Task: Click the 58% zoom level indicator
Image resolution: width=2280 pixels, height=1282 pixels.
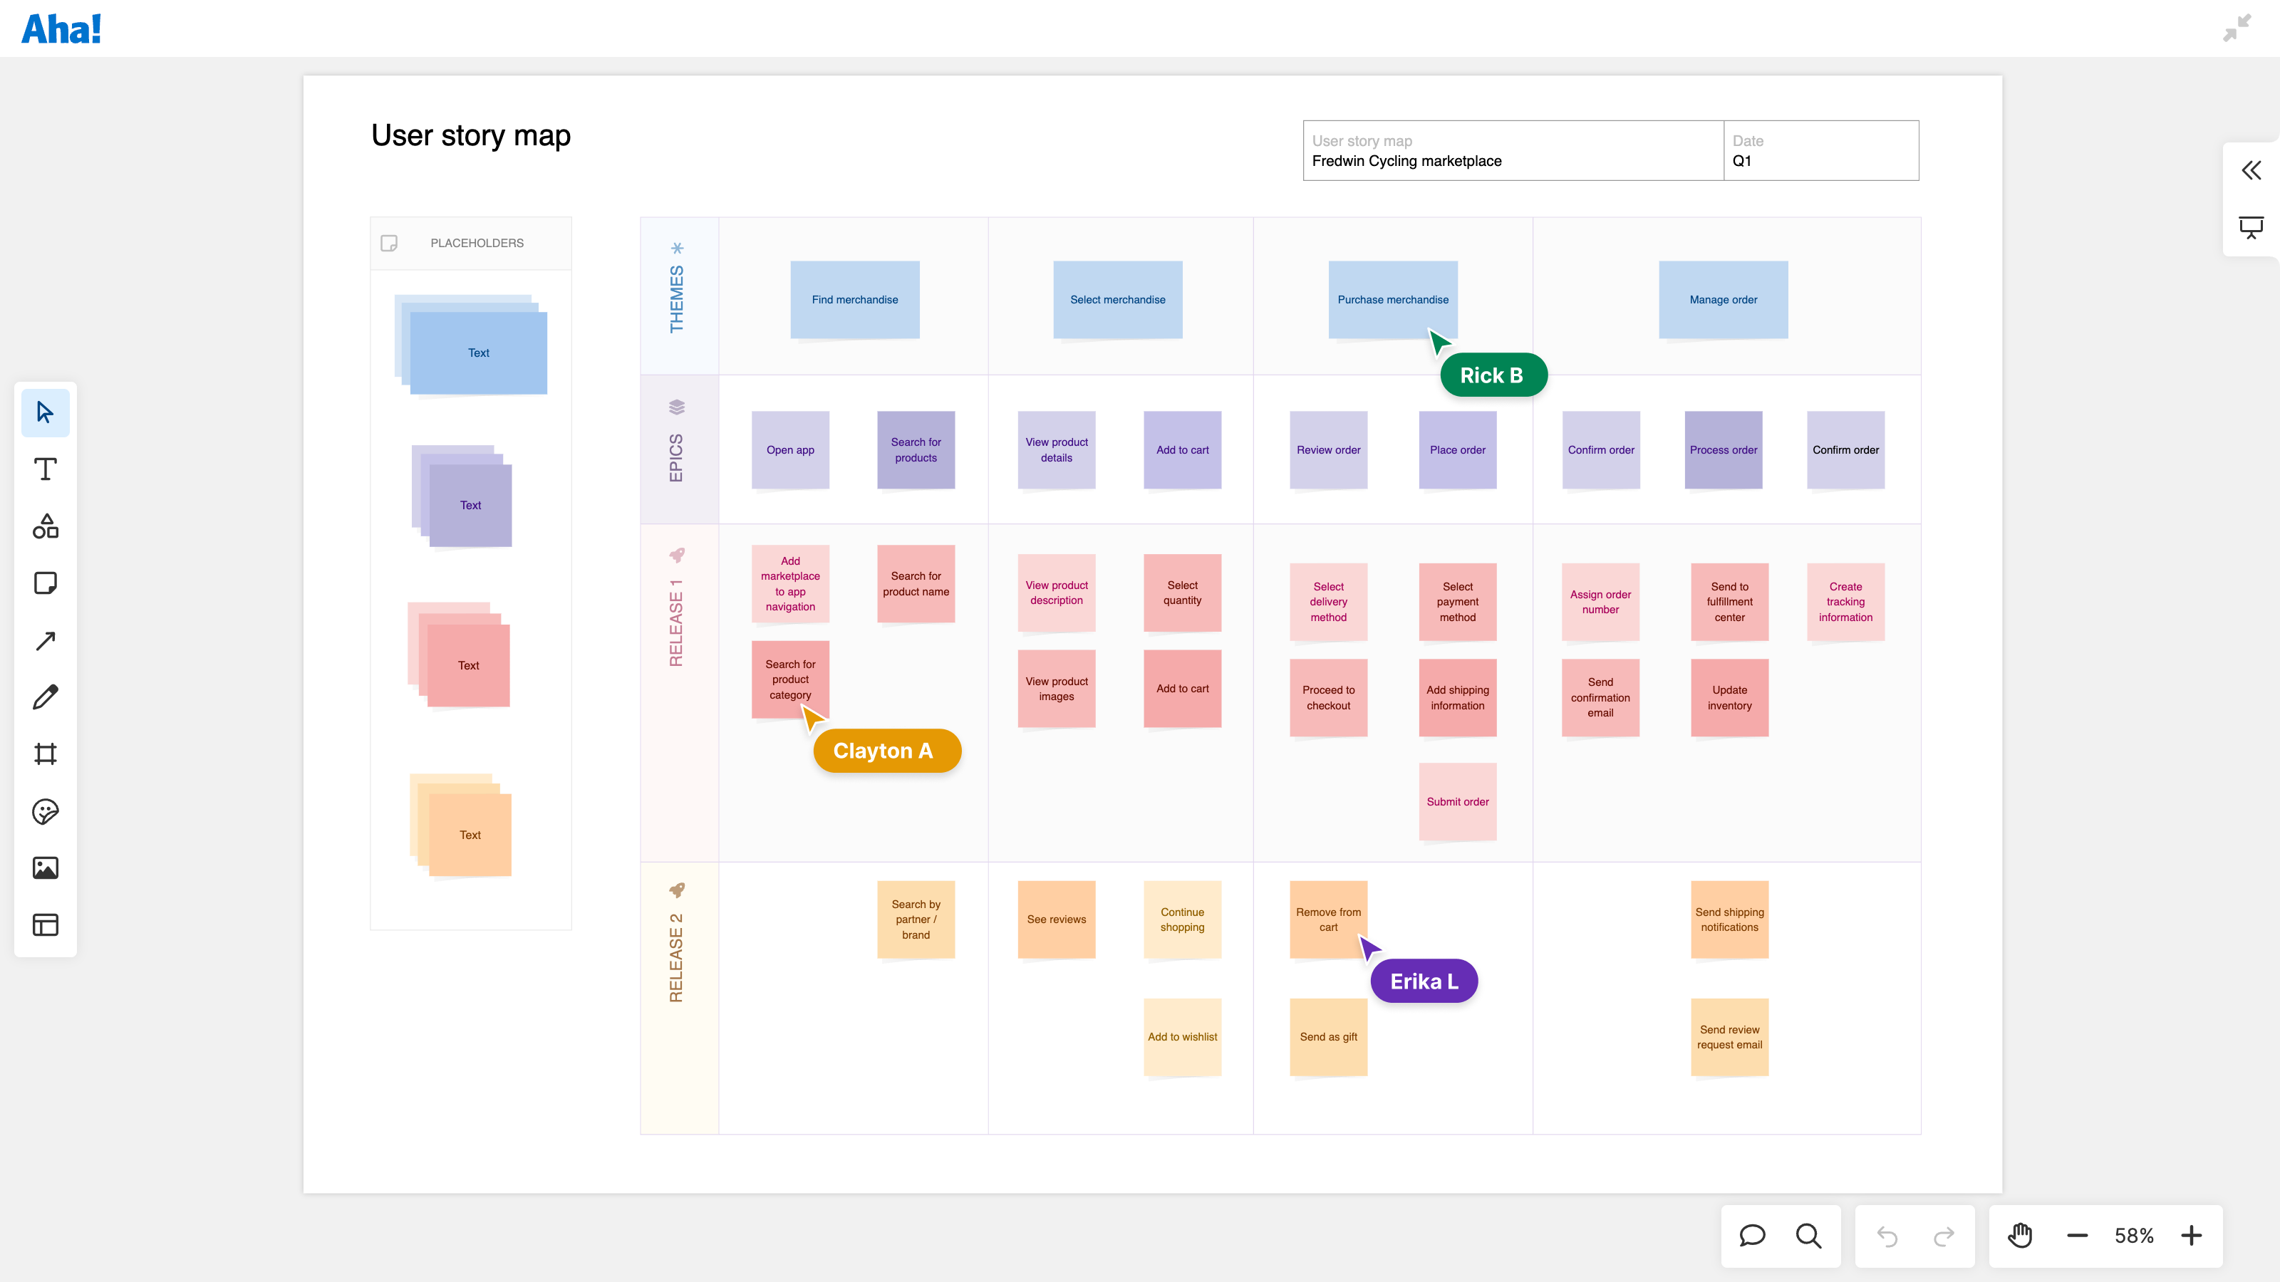Action: point(2134,1236)
